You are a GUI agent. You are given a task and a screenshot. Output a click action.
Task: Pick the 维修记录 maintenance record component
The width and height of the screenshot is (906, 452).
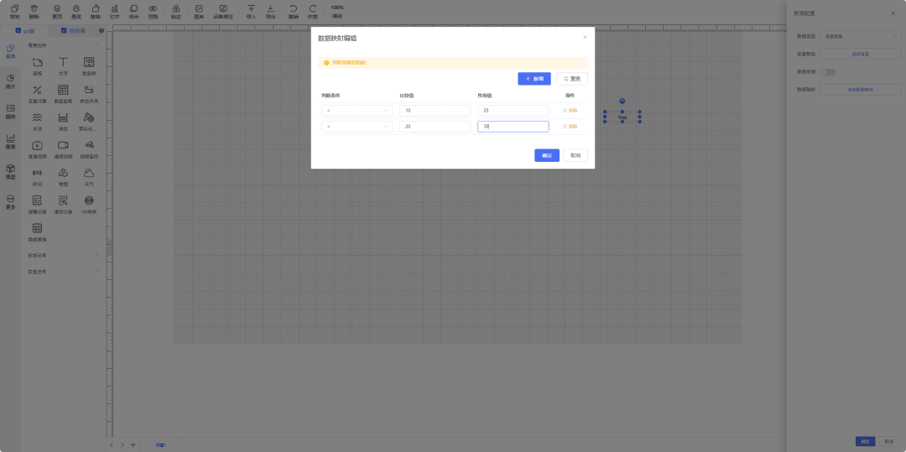pyautogui.click(x=63, y=205)
